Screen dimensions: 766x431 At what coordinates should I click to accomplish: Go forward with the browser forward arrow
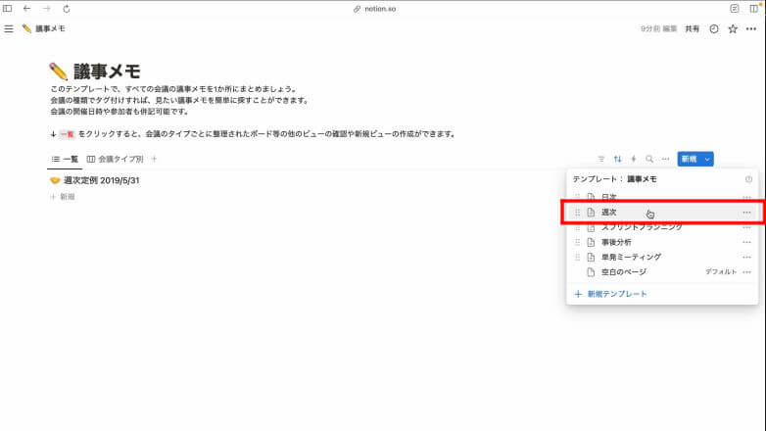click(46, 8)
